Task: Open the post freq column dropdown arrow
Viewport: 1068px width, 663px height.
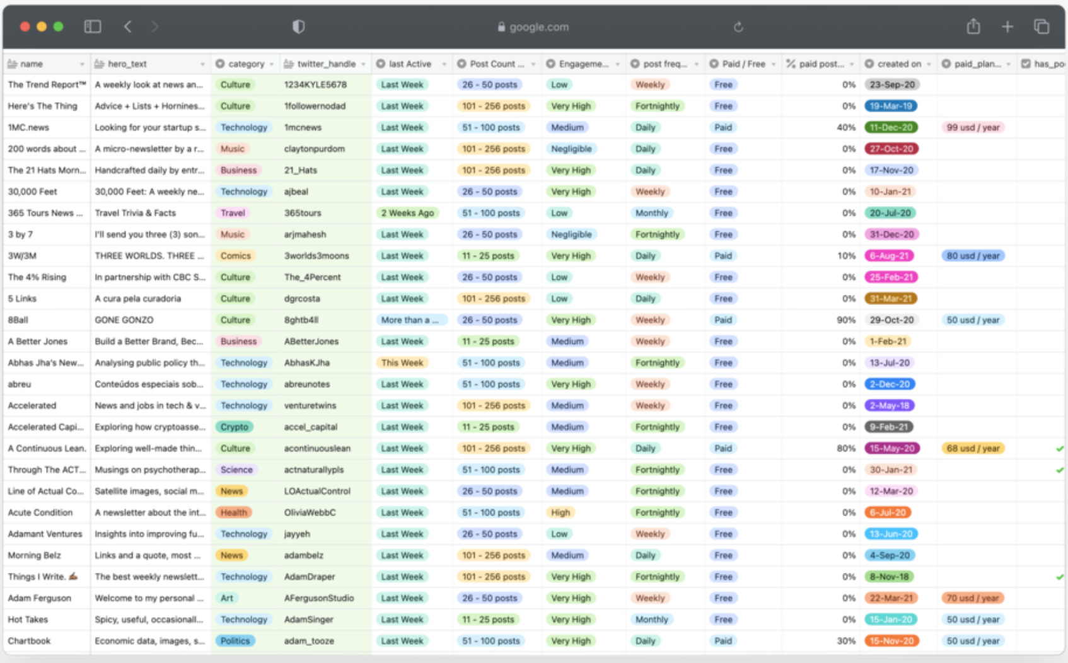Action: [697, 64]
